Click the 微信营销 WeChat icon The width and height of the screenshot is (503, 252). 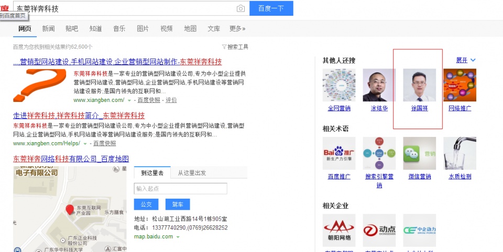pos(420,153)
